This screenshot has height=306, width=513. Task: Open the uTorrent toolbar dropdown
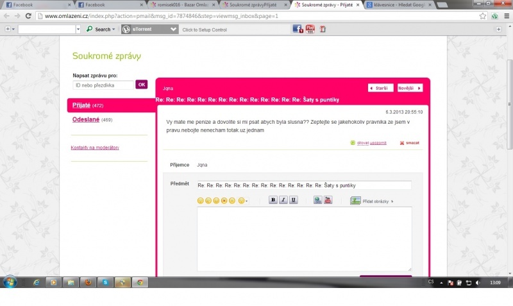pyautogui.click(x=173, y=29)
